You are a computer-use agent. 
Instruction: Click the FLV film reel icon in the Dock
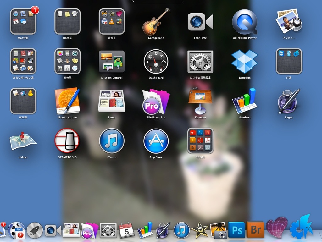[x=17, y=231]
